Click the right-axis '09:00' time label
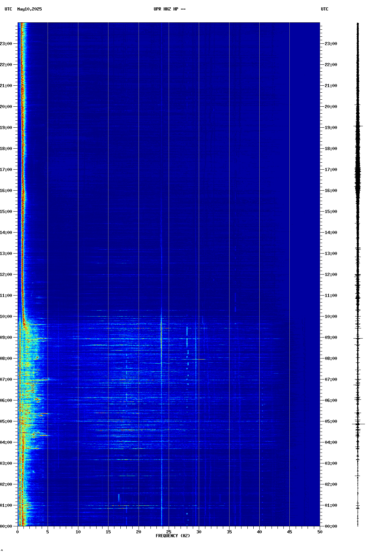The width and height of the screenshot is (373, 554). (331, 338)
